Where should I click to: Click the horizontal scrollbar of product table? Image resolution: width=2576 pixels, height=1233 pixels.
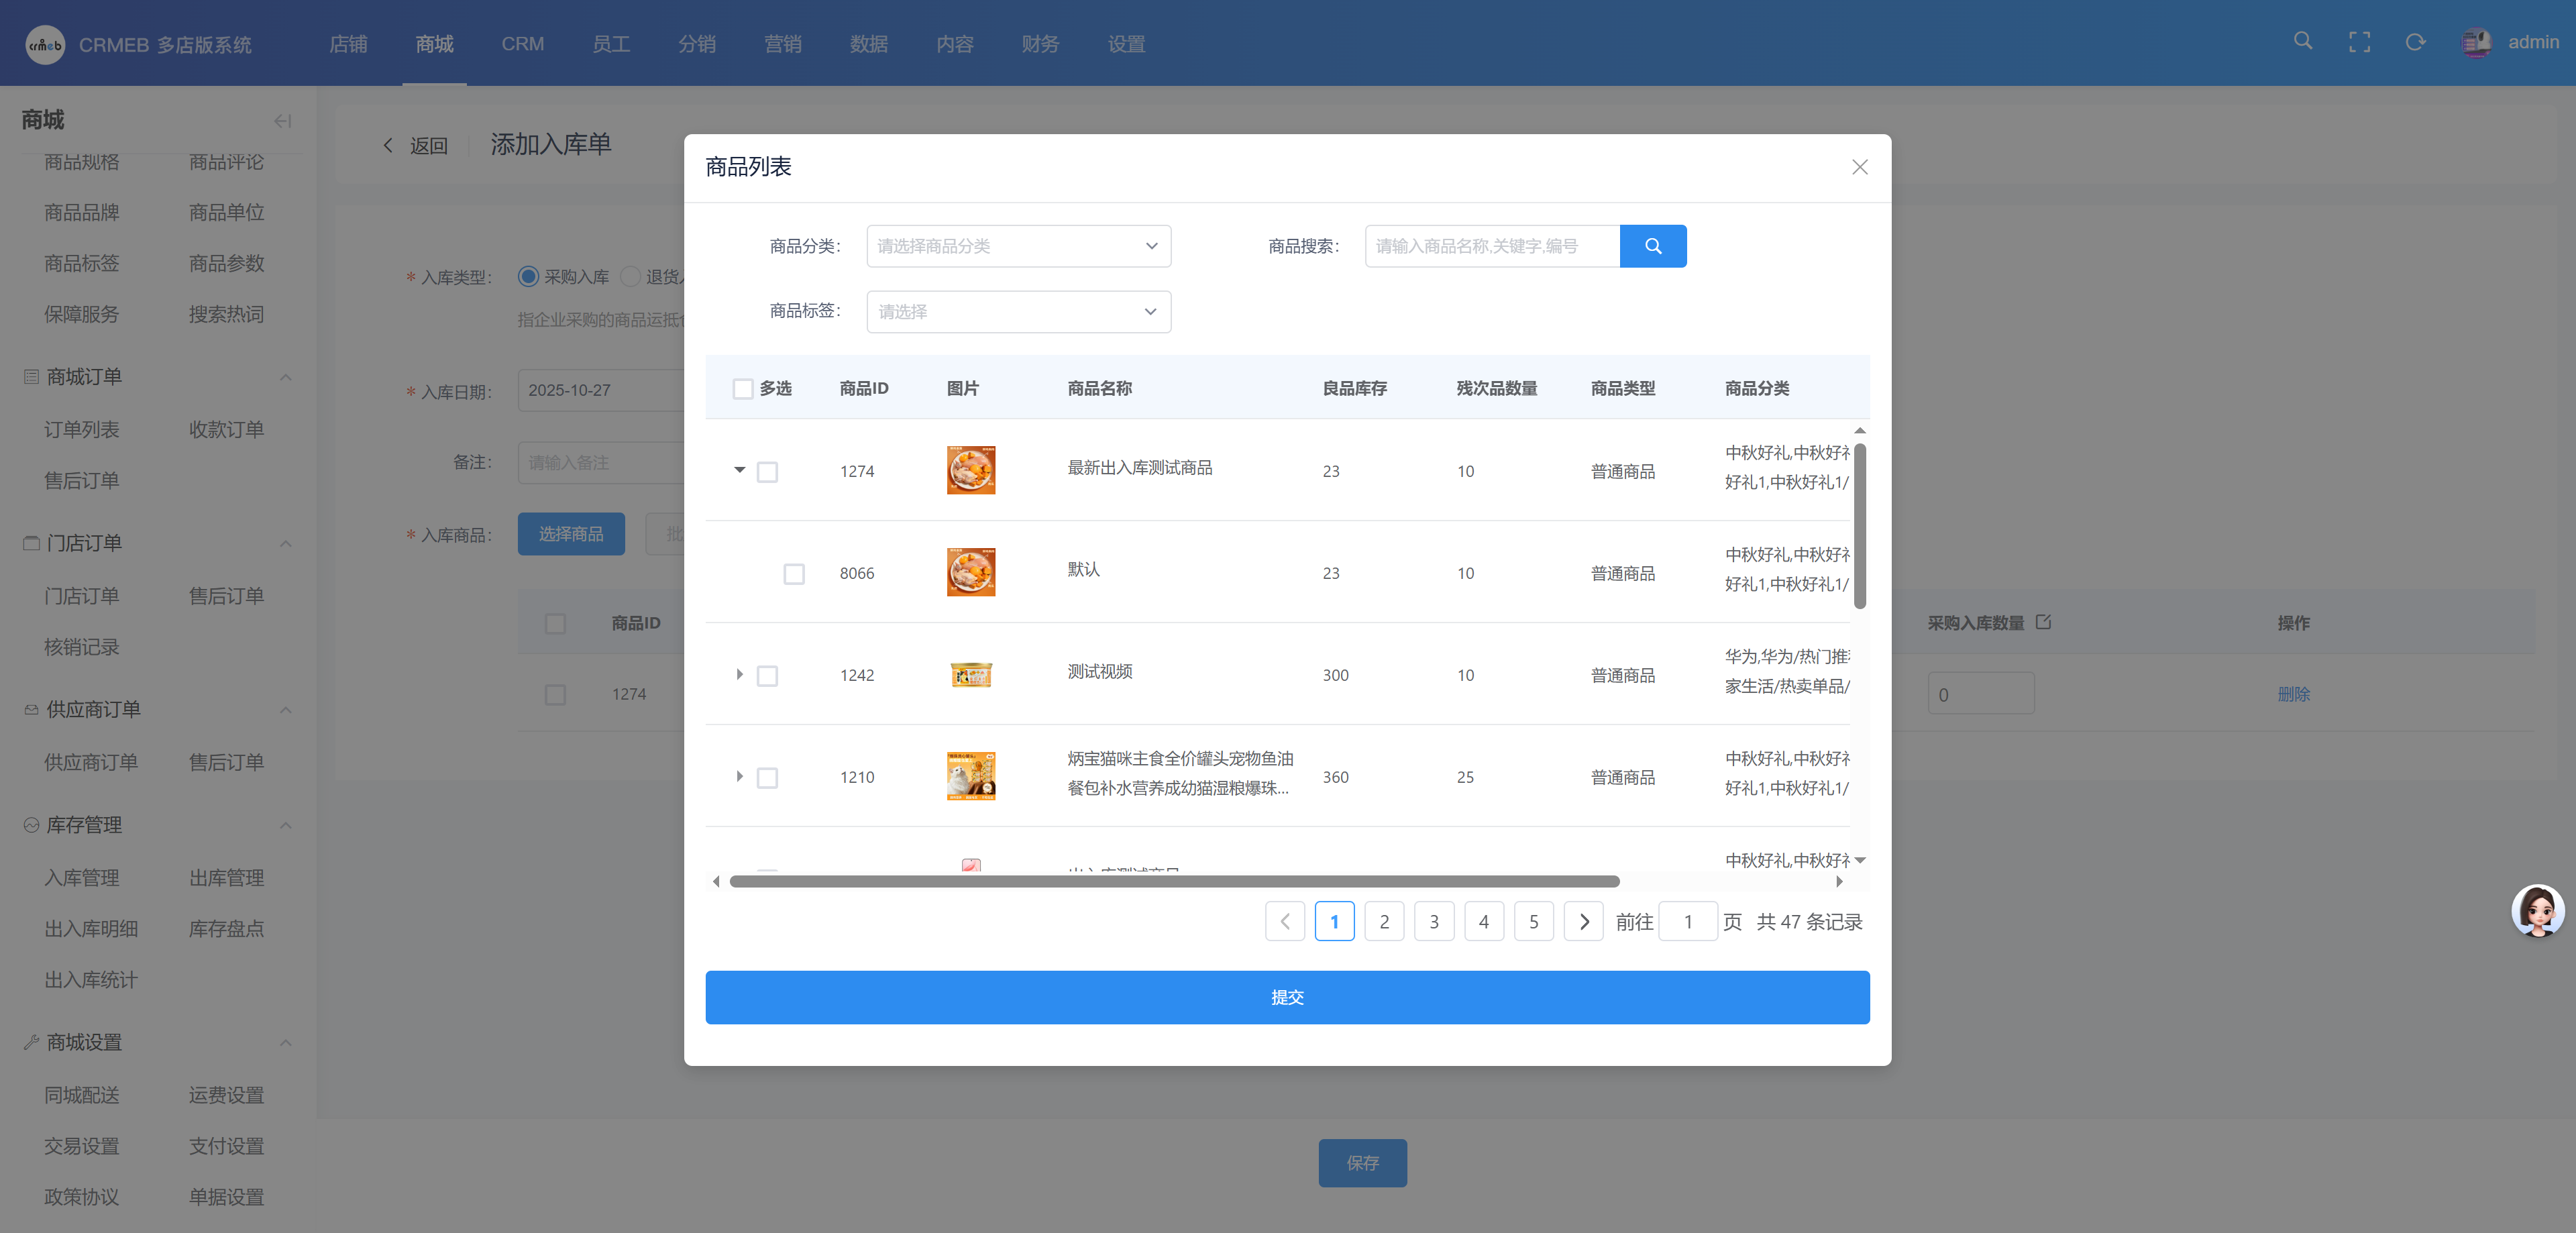(1174, 881)
